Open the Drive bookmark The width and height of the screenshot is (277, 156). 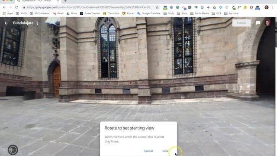(x=72, y=13)
